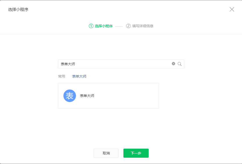
Task: Click the blue 表 avatar icon
Action: click(x=70, y=96)
